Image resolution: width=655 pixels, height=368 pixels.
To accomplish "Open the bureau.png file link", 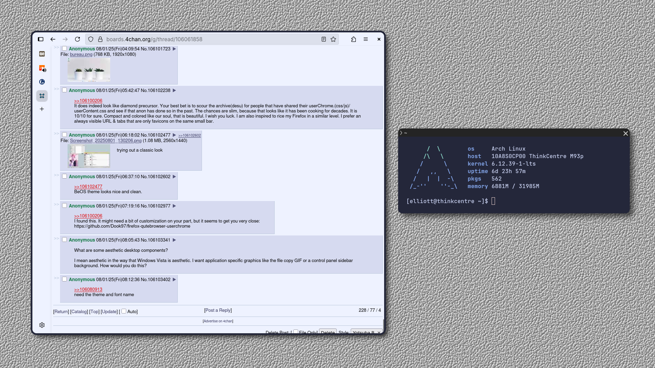I will pos(81,54).
